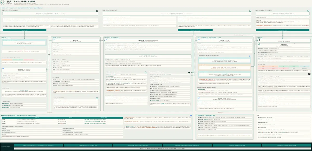This screenshot has height=151, width=312.
Task: Click the mail icon in the PubSub column
Action: pos(96,98)
